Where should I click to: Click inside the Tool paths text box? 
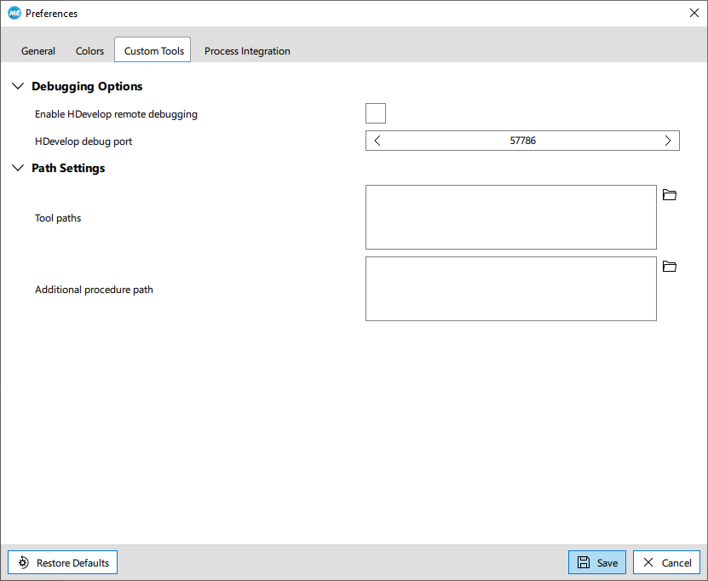(x=510, y=217)
